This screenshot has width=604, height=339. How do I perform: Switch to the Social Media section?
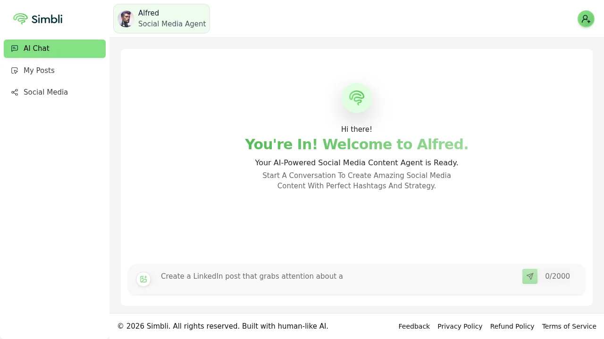click(45, 92)
